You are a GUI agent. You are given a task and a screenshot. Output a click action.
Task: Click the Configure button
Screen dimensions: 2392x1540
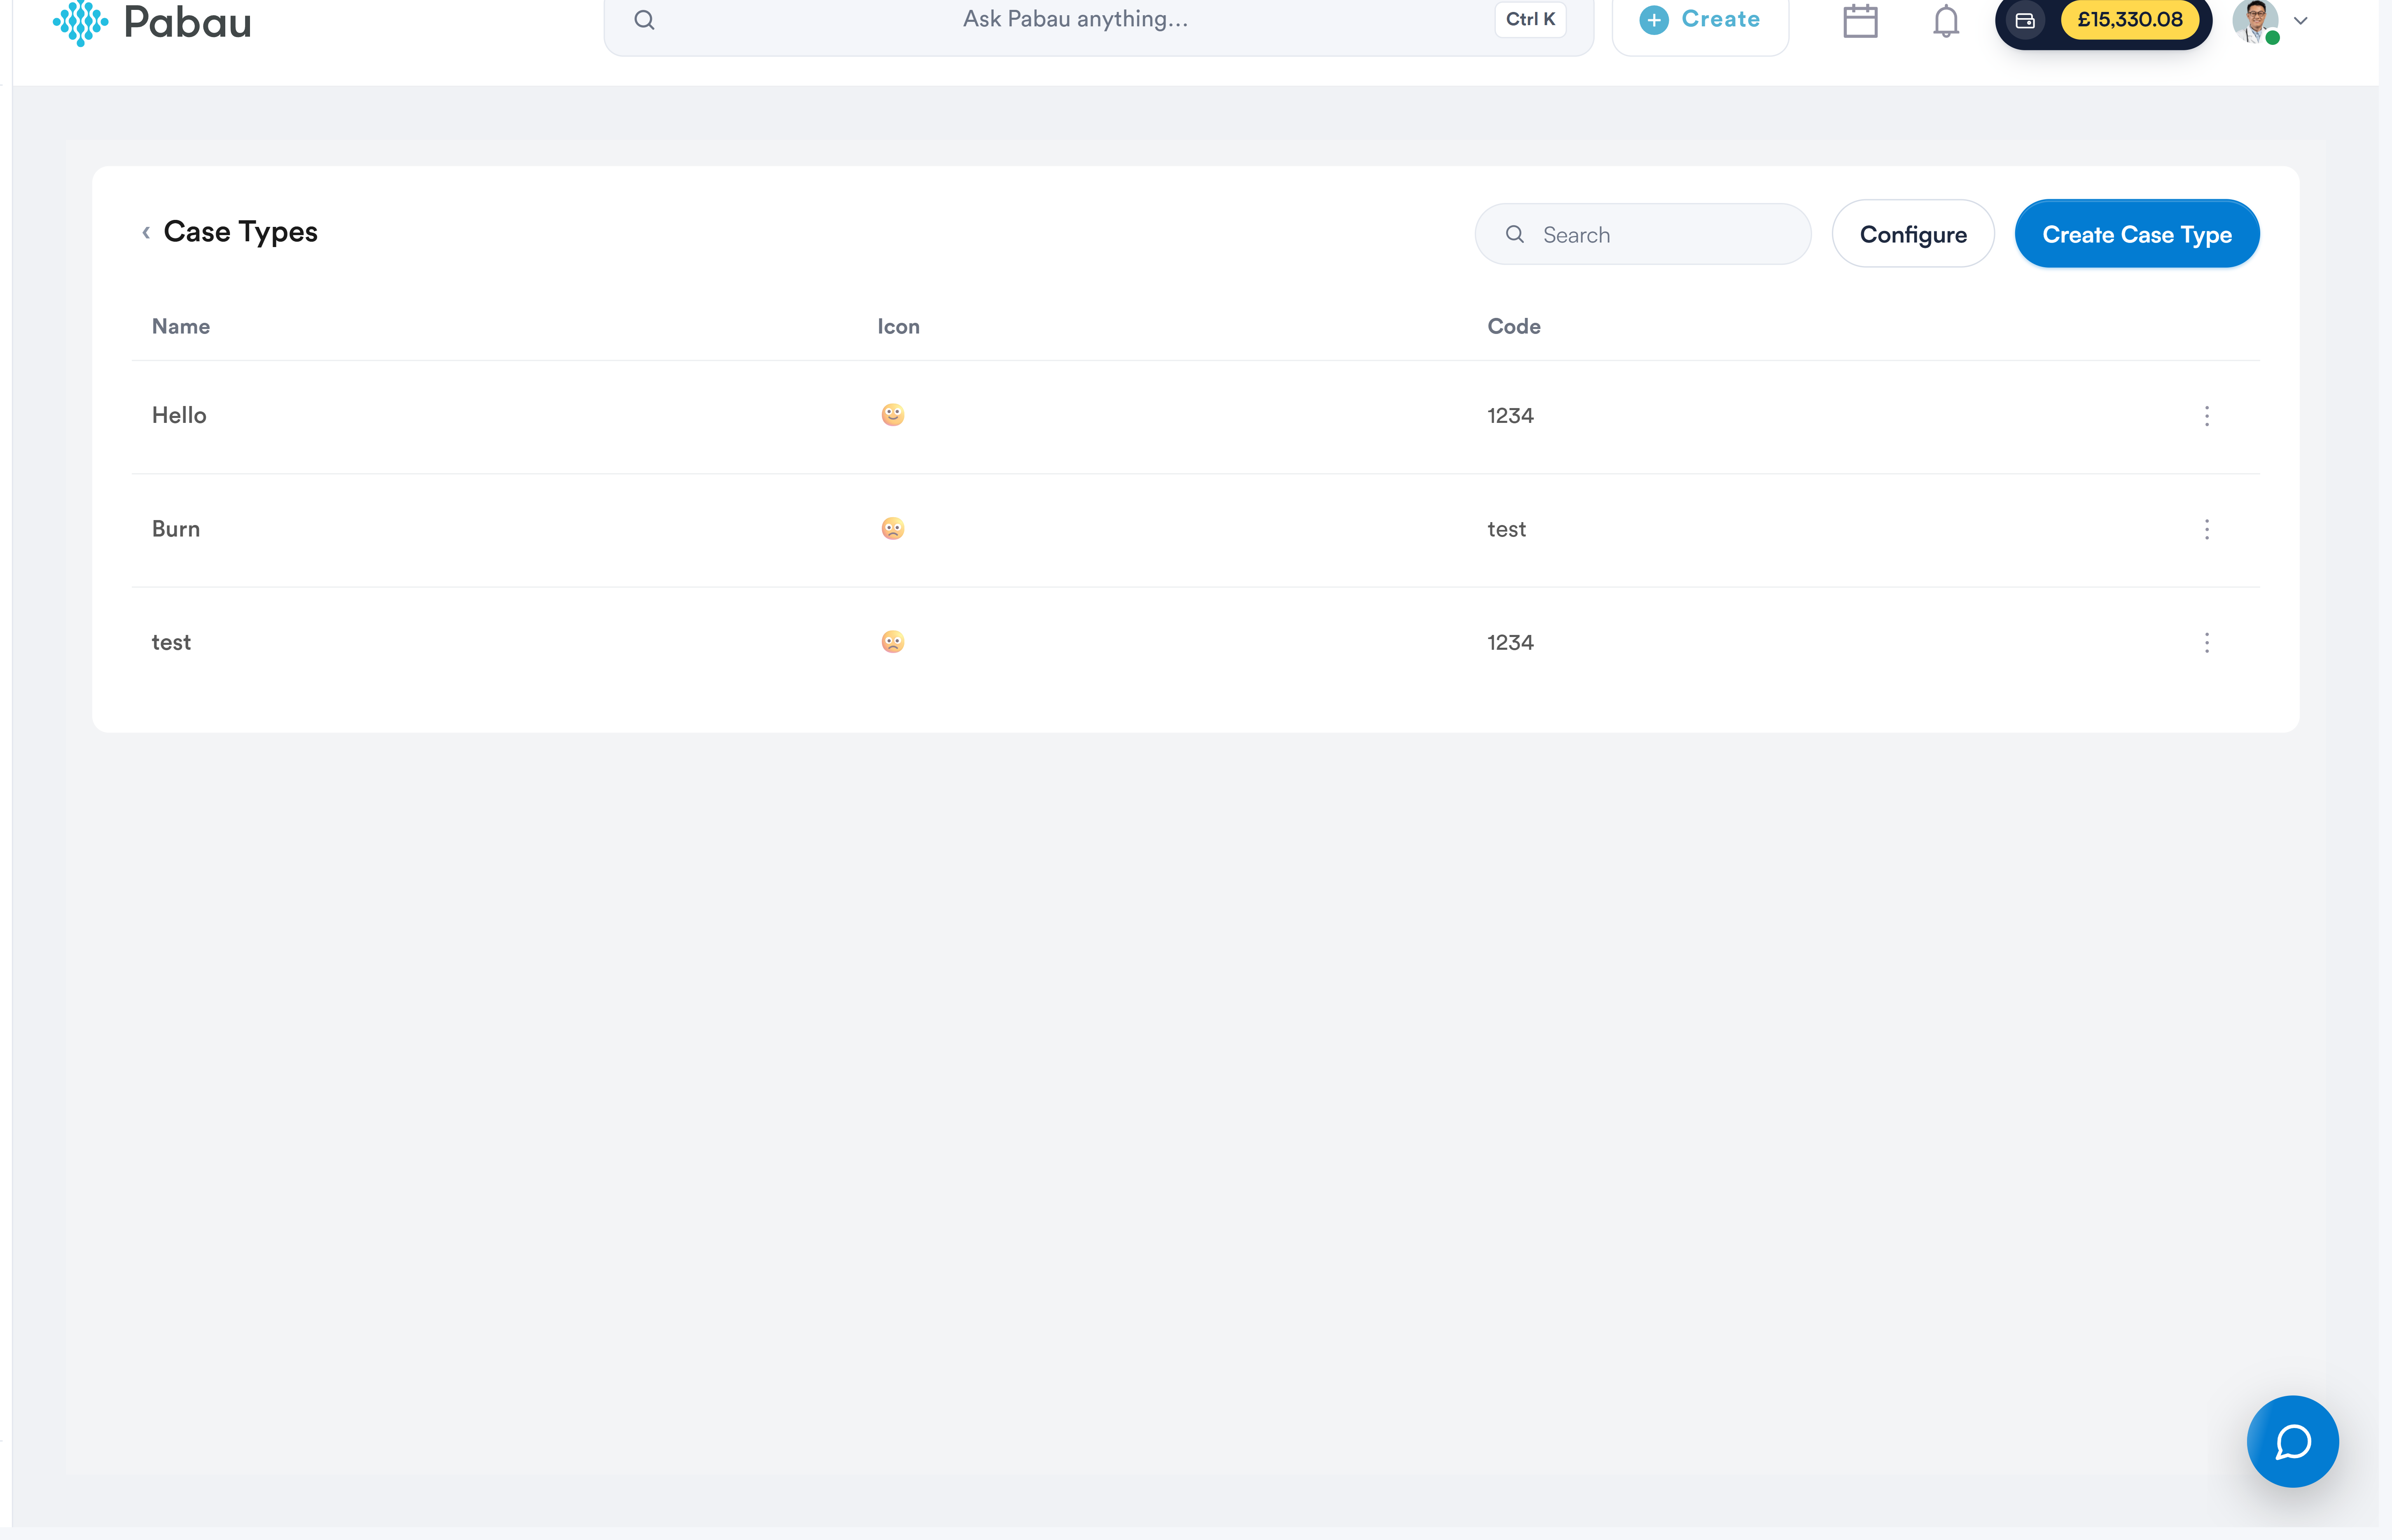click(x=1913, y=234)
